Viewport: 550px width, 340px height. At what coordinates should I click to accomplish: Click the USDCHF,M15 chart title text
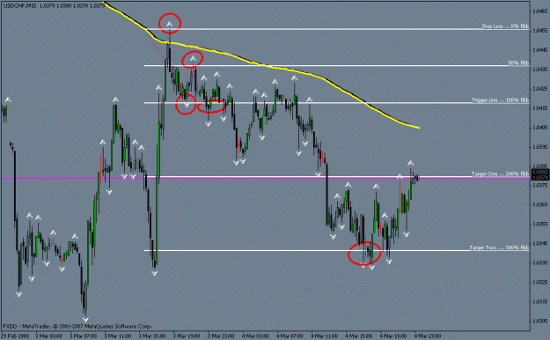[x=19, y=6]
